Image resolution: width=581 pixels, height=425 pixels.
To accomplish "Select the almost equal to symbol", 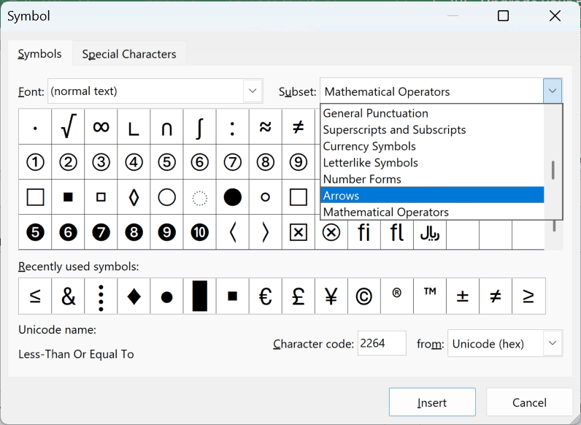I will [x=265, y=127].
